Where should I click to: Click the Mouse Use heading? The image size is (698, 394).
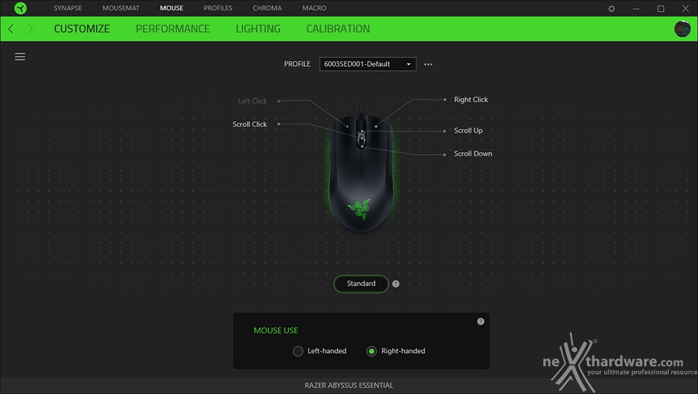pos(276,331)
